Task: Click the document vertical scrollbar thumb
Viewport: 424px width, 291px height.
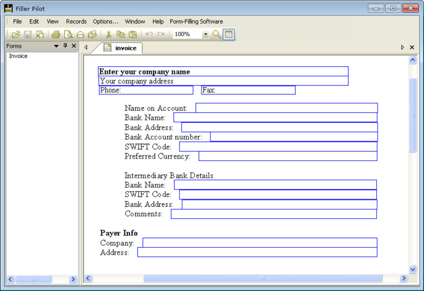Action: (x=413, y=115)
